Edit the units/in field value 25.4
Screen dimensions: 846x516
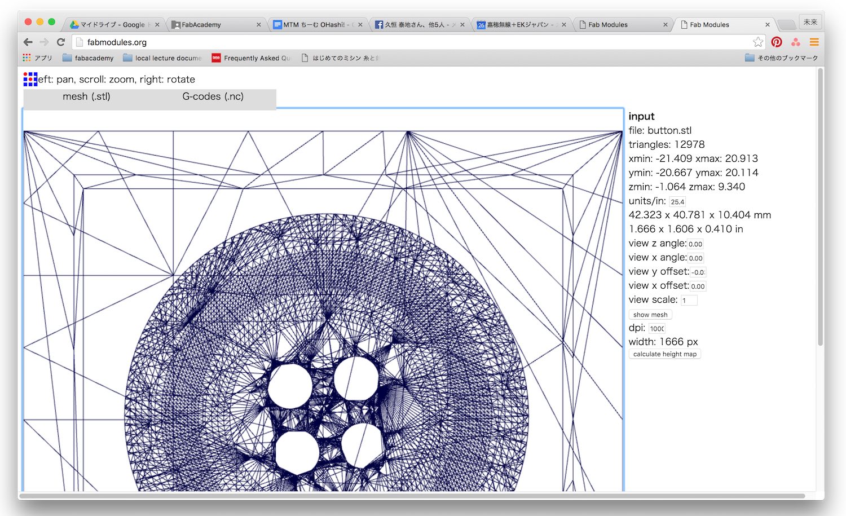[677, 202]
